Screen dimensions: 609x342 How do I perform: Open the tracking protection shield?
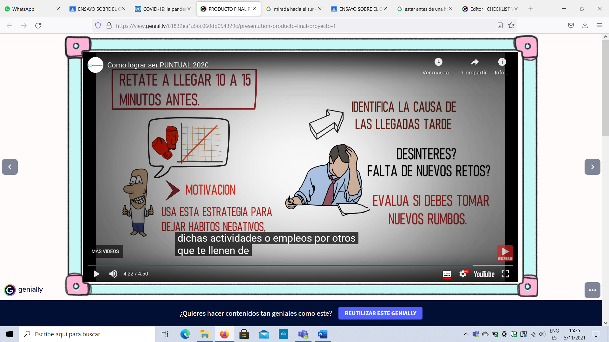98,25
